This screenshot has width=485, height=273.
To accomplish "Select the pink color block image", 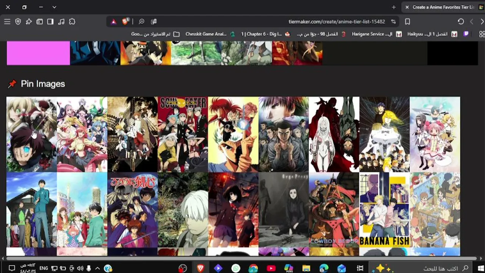I will pos(38,53).
